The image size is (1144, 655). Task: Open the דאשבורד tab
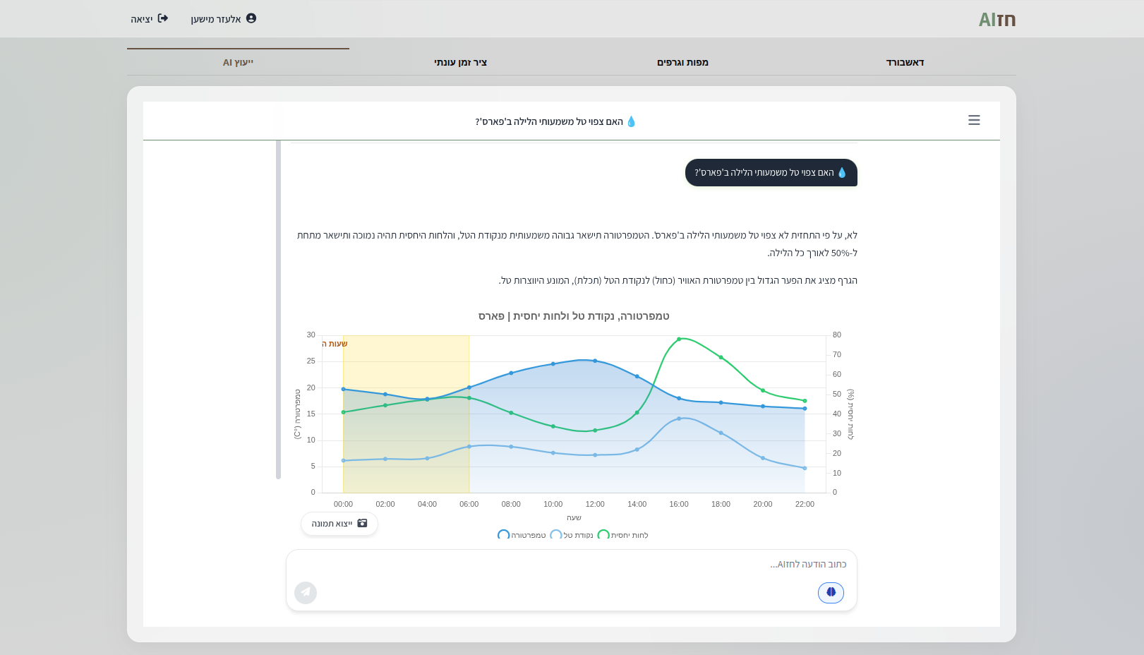click(905, 62)
